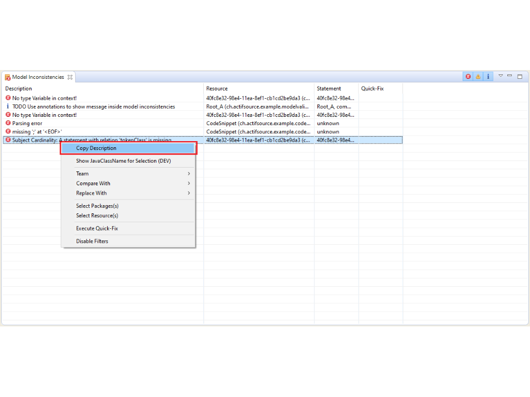This screenshot has width=530, height=397.
Task: Click the Parsing error row's error icon
Action: tap(8, 123)
